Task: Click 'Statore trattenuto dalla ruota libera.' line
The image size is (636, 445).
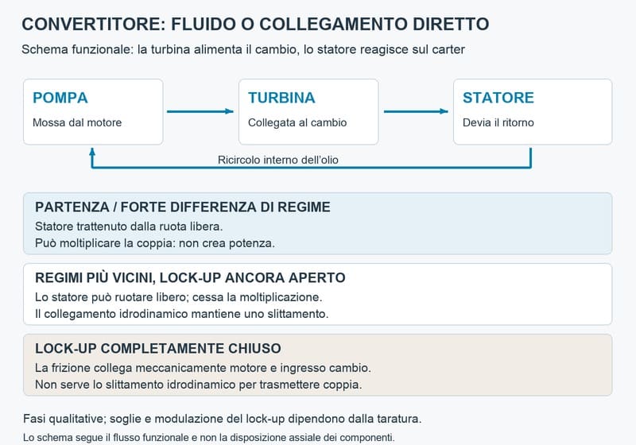Action: tap(129, 226)
